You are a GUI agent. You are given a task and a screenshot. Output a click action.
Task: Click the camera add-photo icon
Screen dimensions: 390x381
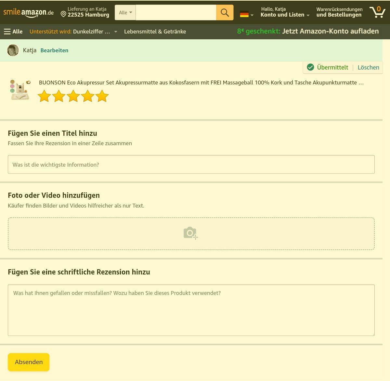click(x=190, y=233)
